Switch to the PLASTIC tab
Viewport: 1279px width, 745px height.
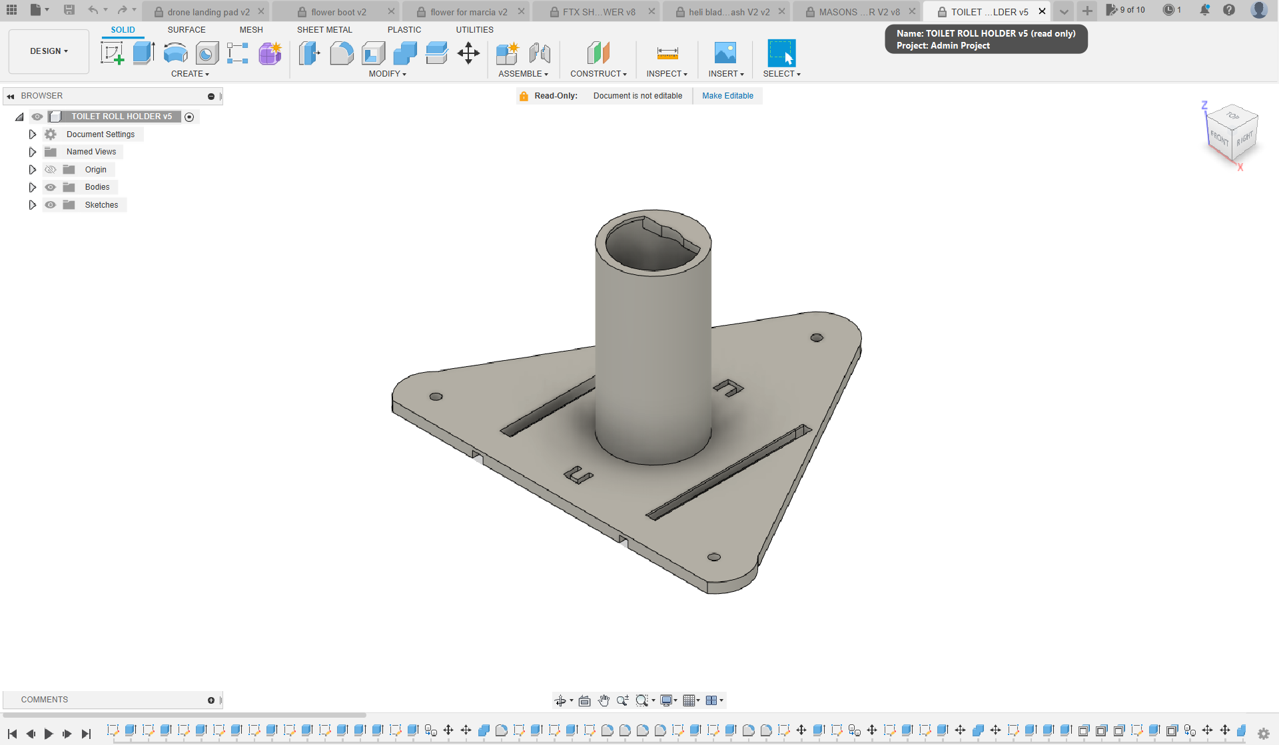click(404, 30)
